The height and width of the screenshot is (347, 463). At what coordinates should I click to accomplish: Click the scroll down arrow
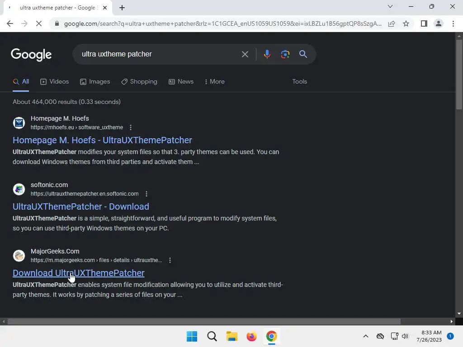[x=459, y=314]
